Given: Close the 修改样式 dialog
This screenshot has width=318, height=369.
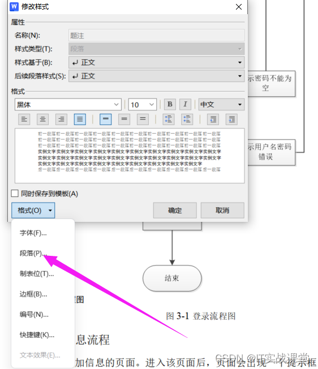Looking at the screenshot, I should click(239, 7).
